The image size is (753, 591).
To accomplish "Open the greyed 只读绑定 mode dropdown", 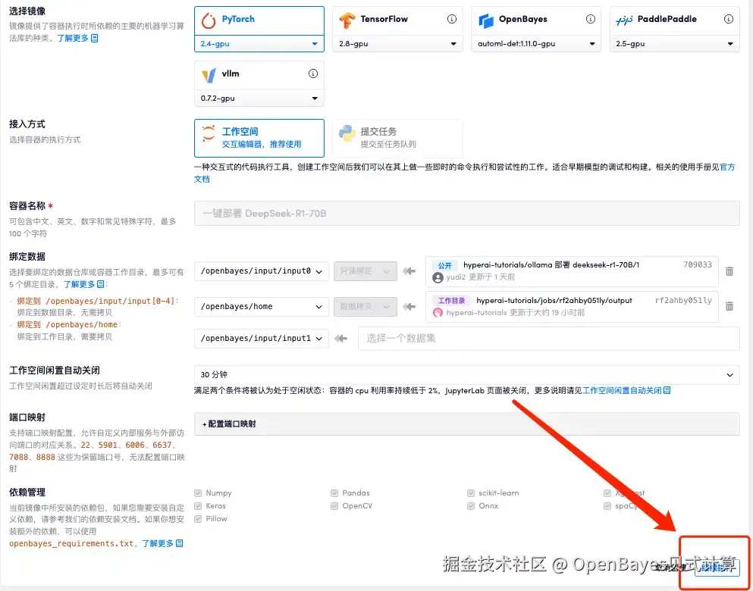I will click(x=366, y=271).
